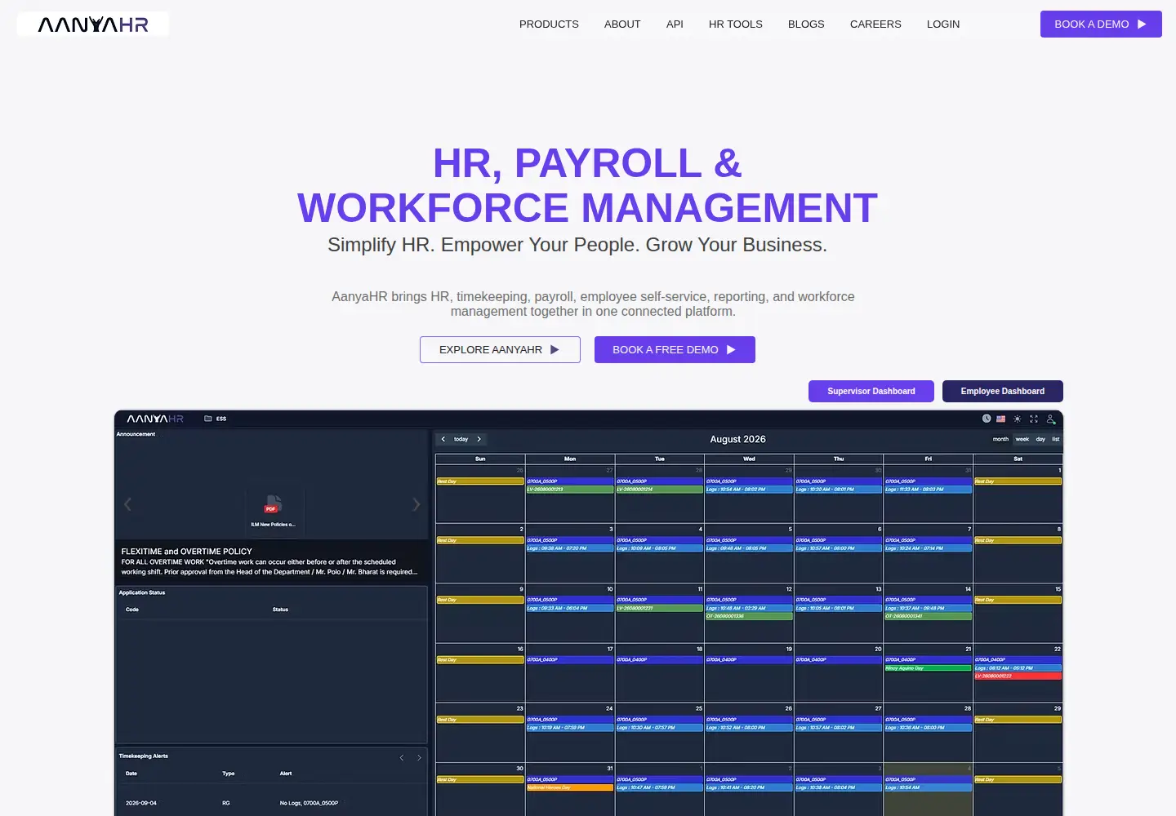
Task: Click the 2026-09-04 date in Timekeeping Alerts
Action: click(x=141, y=804)
